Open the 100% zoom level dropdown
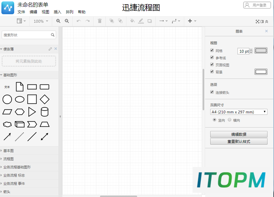274x197 pixels. (41, 21)
